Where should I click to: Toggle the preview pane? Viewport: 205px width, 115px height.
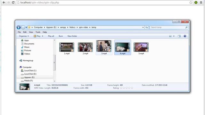pyautogui.click(x=179, y=36)
